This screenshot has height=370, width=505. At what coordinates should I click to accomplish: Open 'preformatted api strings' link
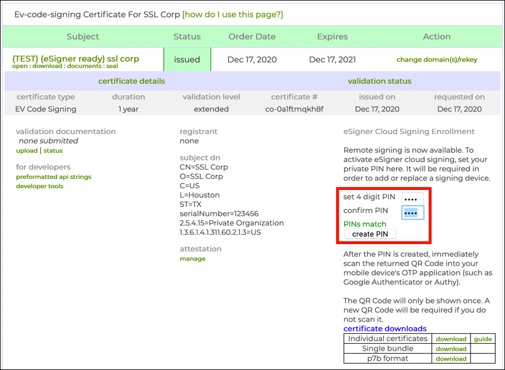pos(54,177)
